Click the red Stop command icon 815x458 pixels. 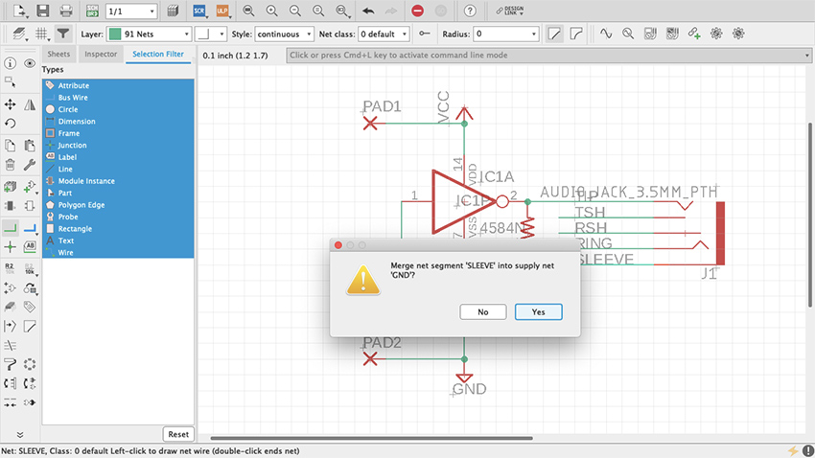417,11
